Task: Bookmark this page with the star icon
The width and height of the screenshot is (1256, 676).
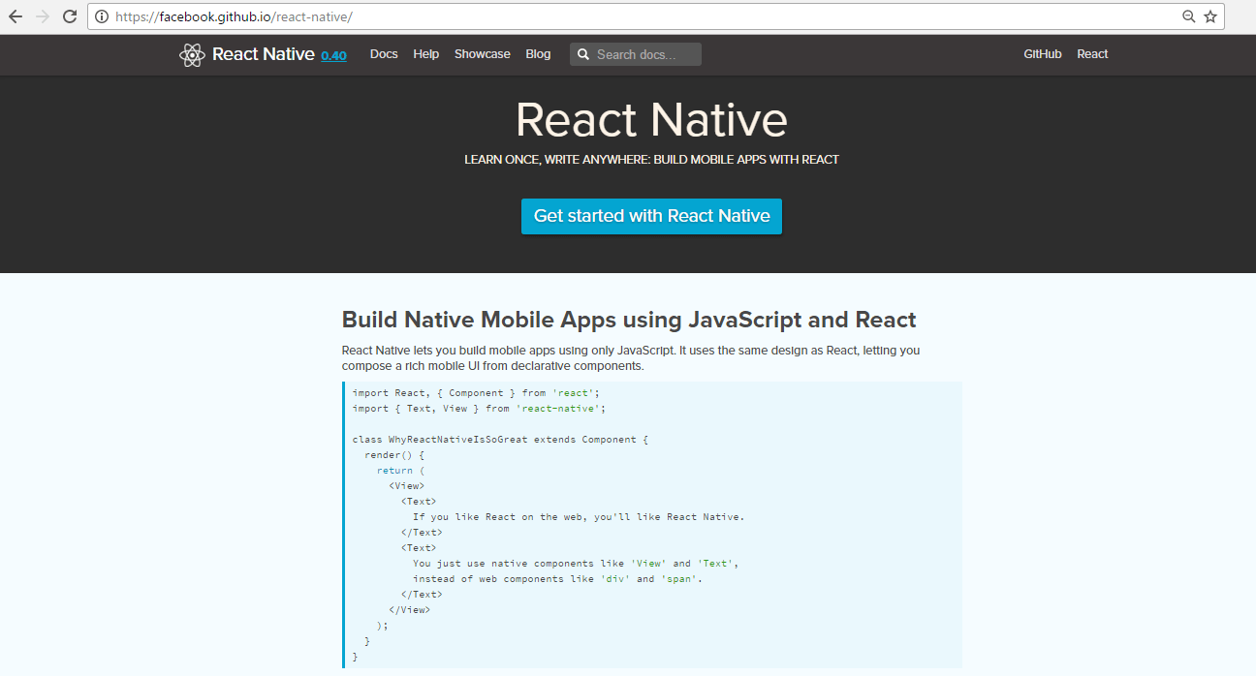Action: [x=1210, y=16]
